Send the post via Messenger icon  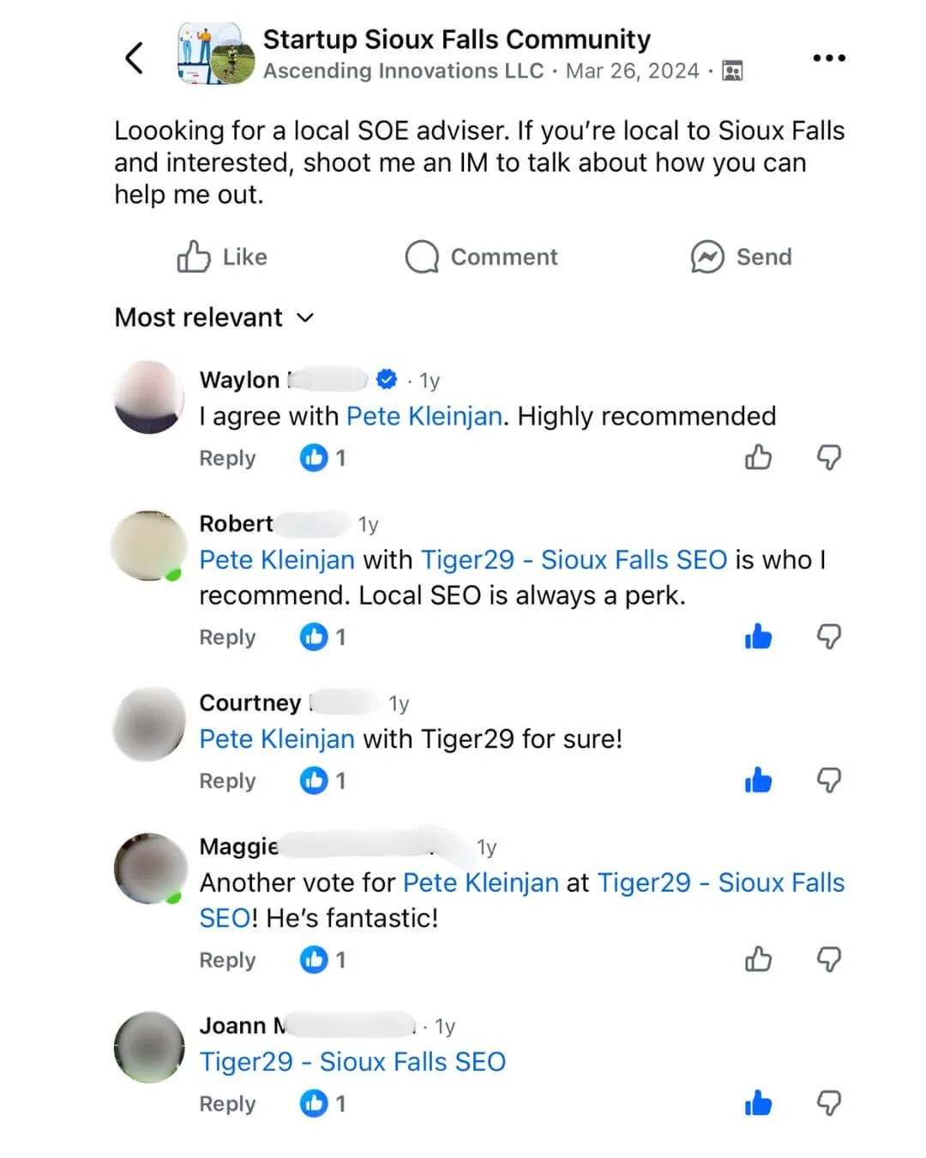click(741, 256)
